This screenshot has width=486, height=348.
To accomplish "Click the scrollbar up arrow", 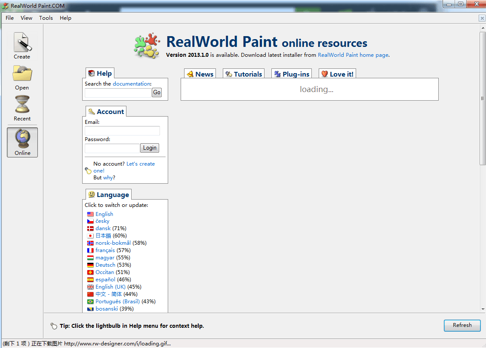I will (x=483, y=28).
